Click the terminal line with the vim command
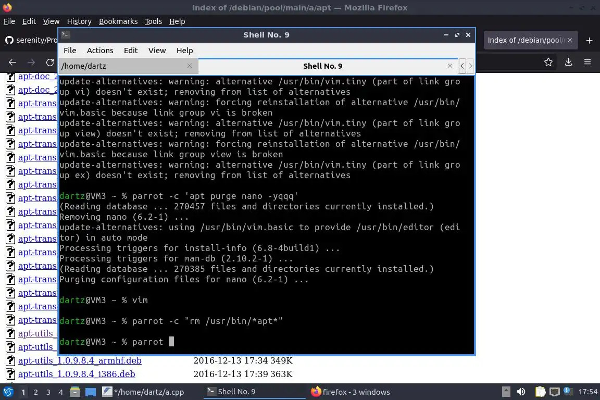This screenshot has width=600, height=400. pos(103,300)
